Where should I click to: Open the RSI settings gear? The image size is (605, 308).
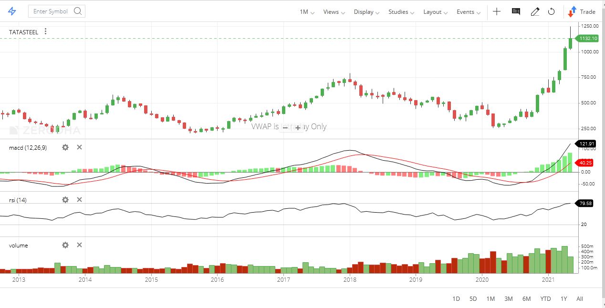(x=65, y=200)
